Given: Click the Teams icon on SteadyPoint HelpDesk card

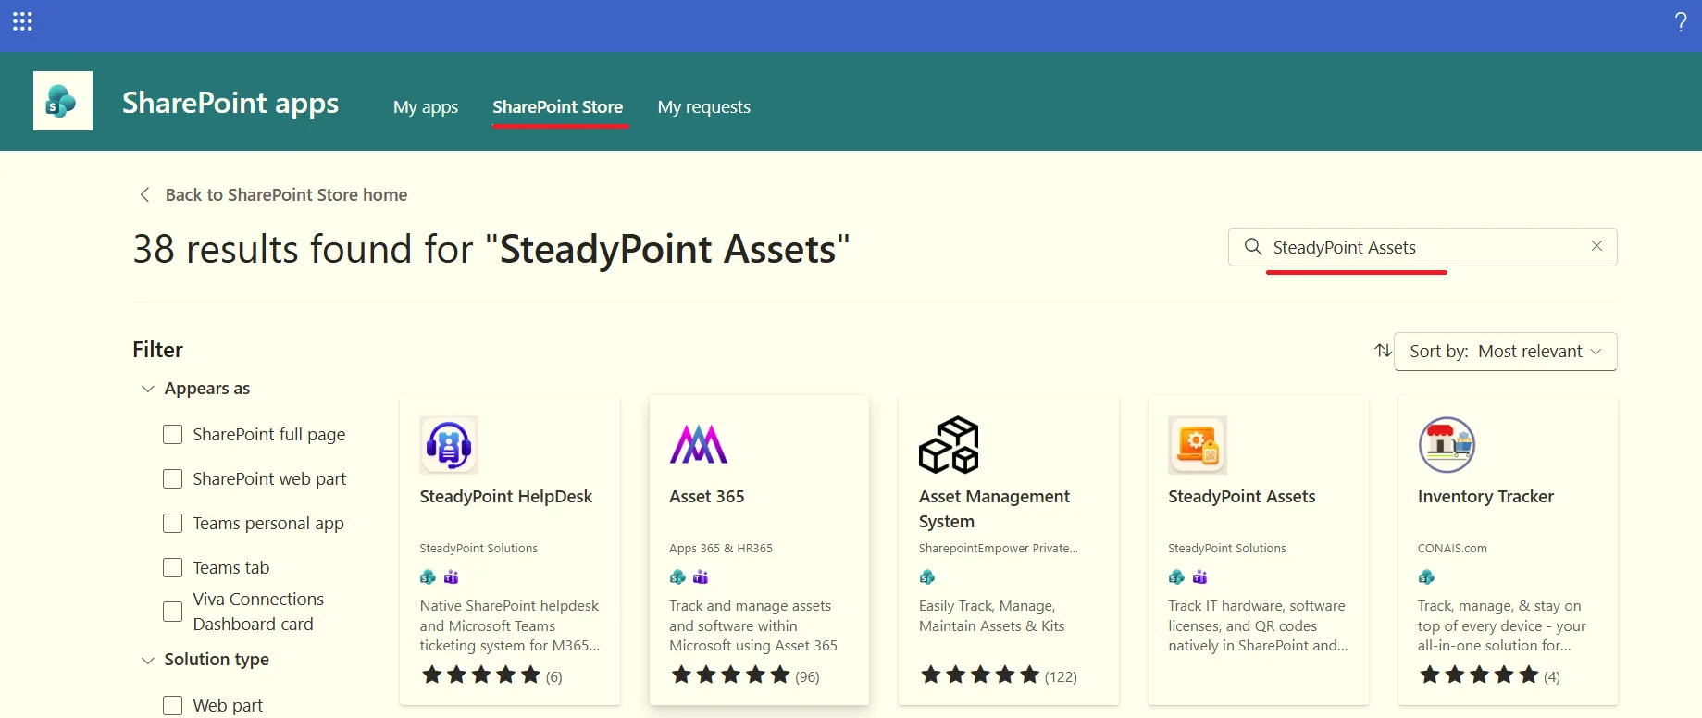Looking at the screenshot, I should [452, 577].
